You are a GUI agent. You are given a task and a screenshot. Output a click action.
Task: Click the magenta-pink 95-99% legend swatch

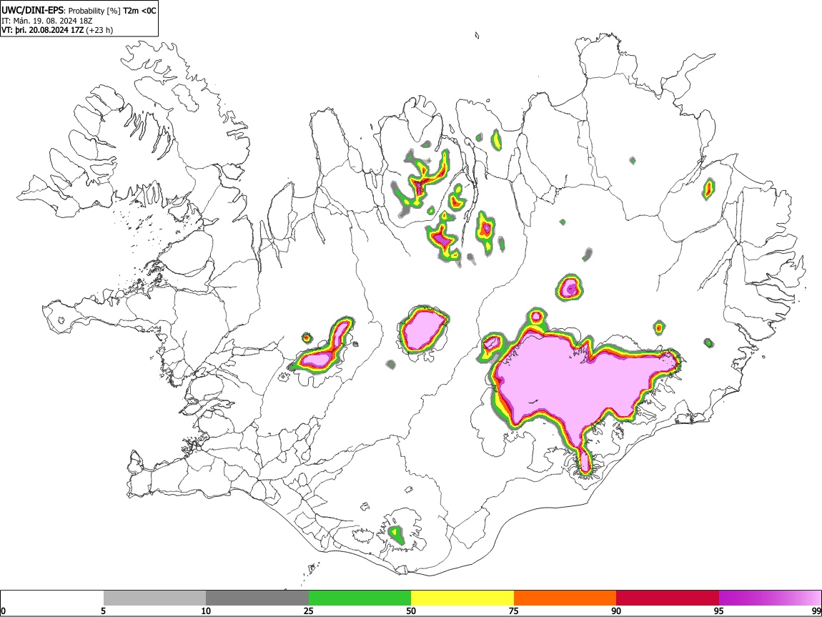click(x=770, y=598)
